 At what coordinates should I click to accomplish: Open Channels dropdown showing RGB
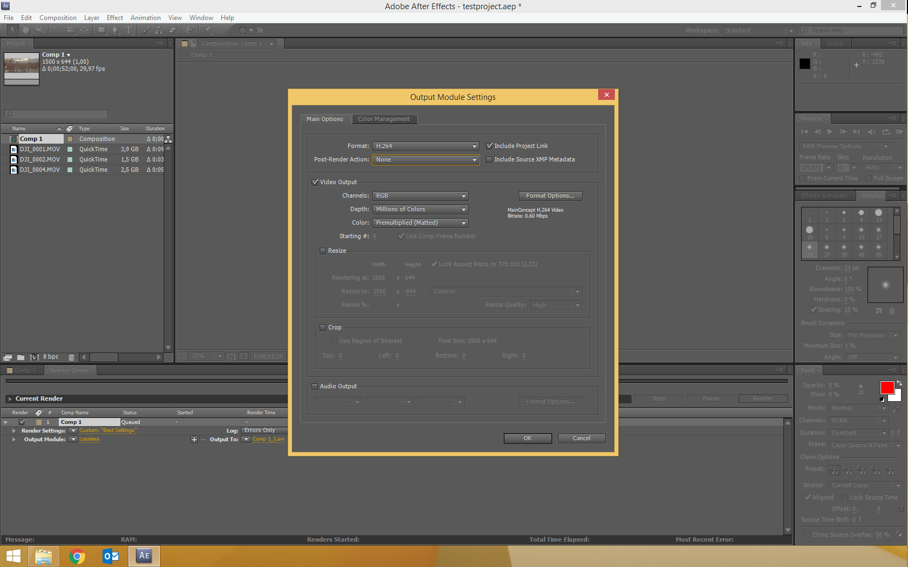click(x=421, y=195)
